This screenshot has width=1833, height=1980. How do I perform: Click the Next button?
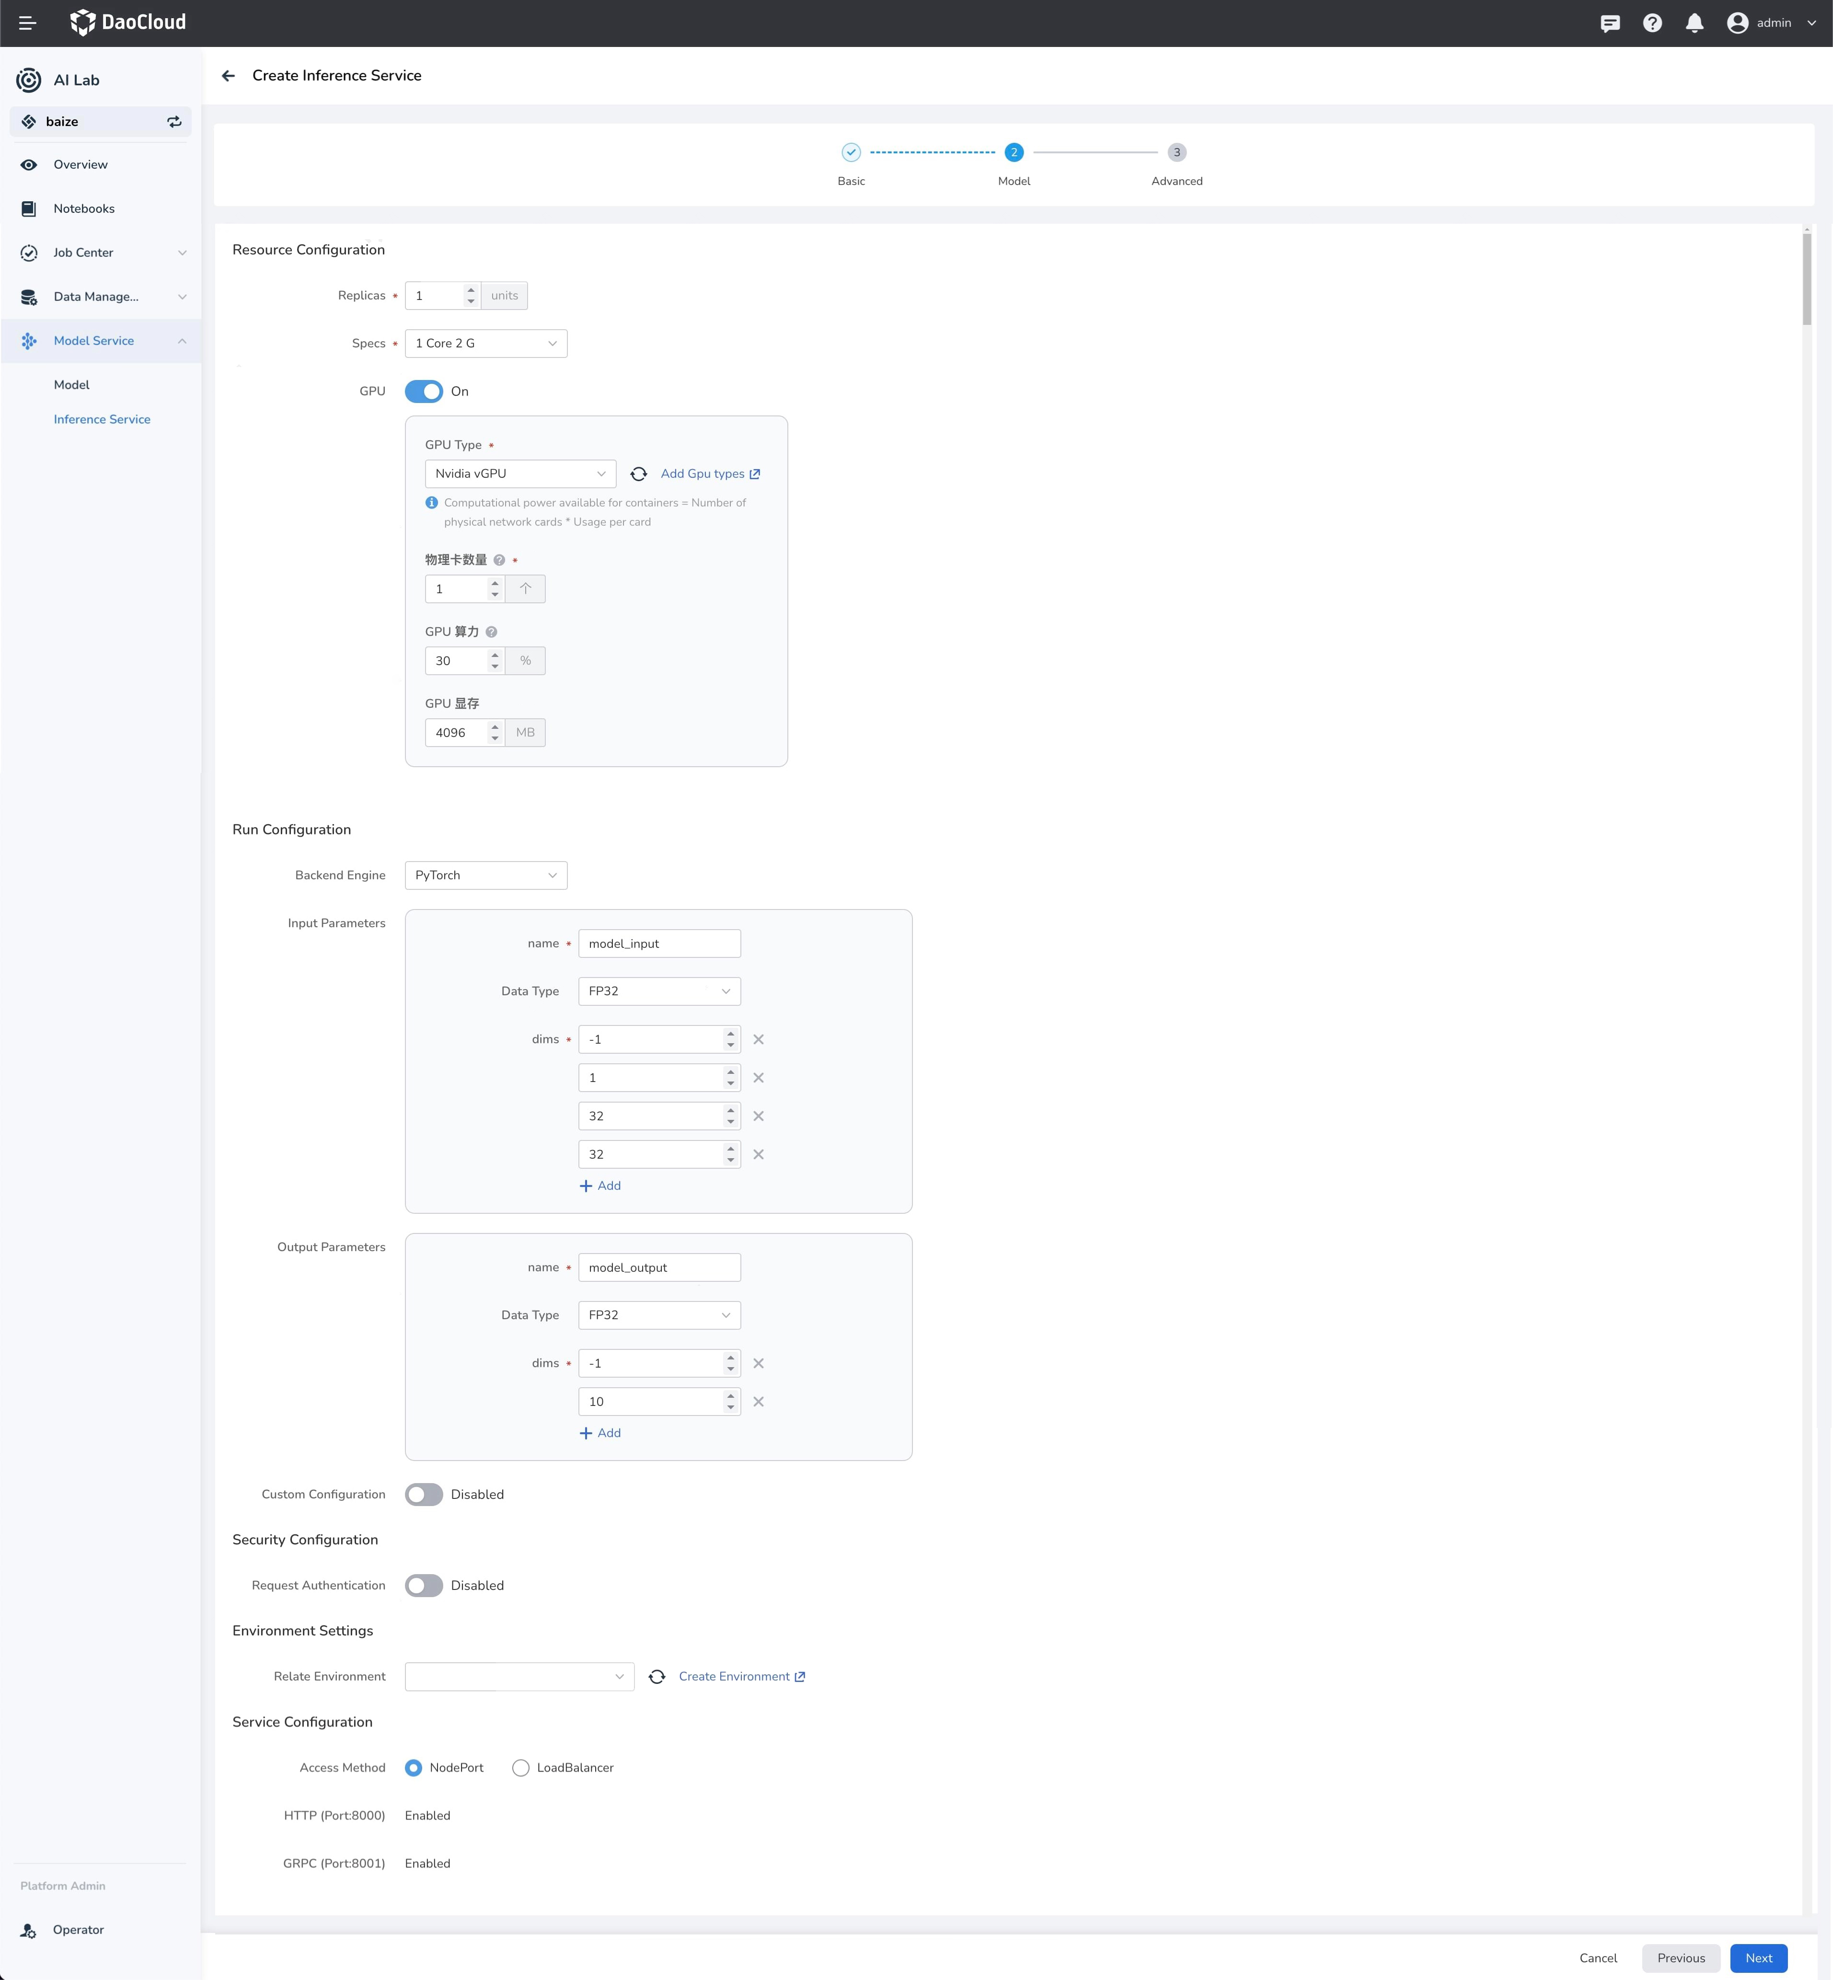tap(1758, 1958)
